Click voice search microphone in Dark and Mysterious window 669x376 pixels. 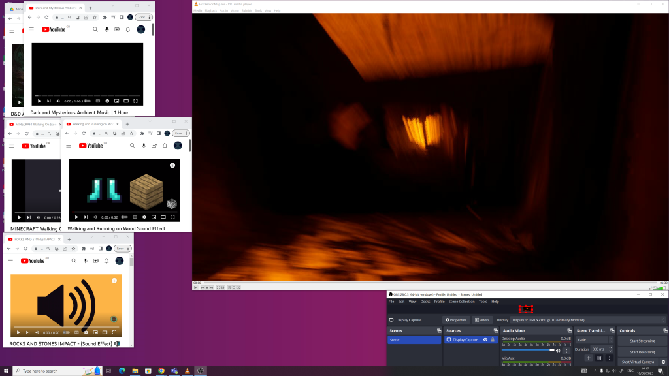click(106, 29)
